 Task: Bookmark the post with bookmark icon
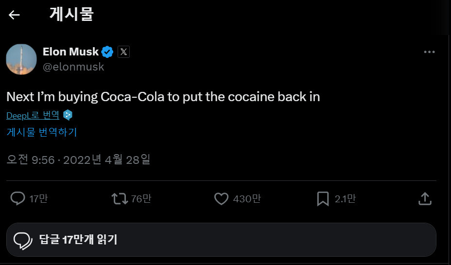[323, 198]
